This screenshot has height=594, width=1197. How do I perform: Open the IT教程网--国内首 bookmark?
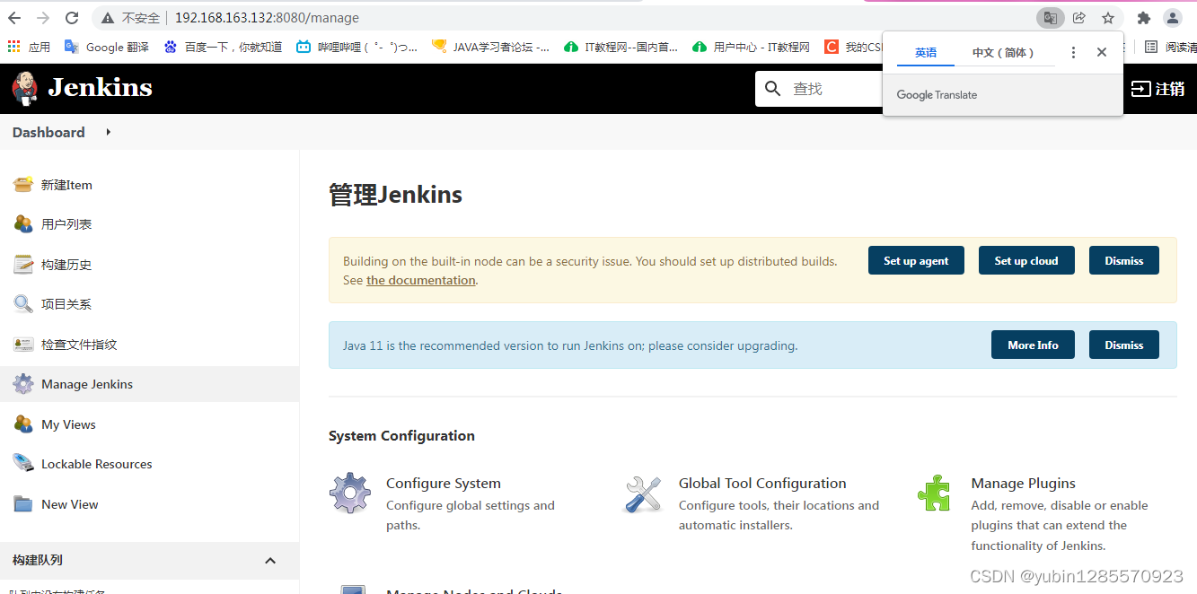[x=621, y=47]
